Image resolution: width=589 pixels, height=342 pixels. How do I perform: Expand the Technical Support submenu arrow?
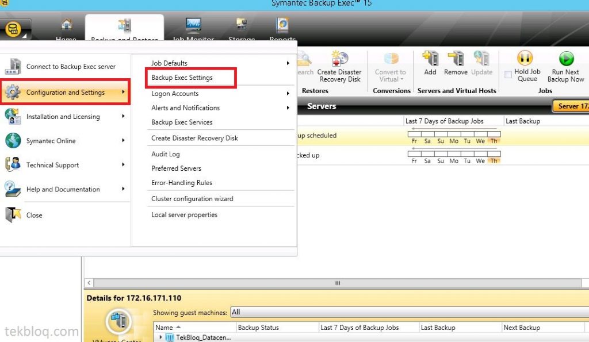[x=123, y=164]
